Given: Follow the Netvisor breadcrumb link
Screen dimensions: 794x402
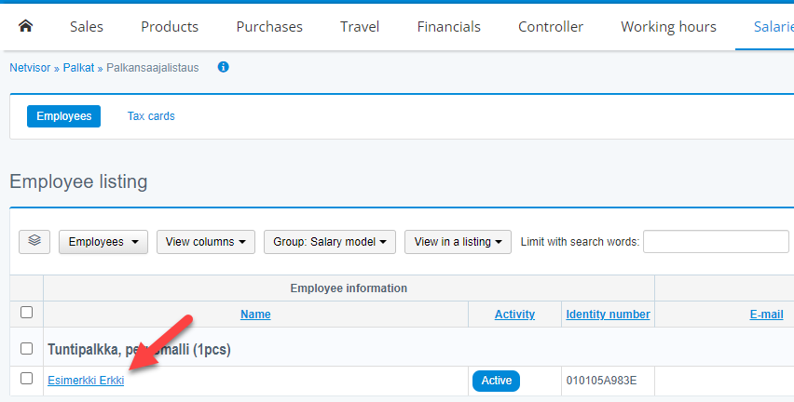Looking at the screenshot, I should [x=30, y=68].
